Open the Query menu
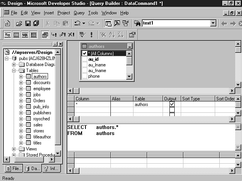The height and width of the screenshot is (181, 242). (x=79, y=13)
